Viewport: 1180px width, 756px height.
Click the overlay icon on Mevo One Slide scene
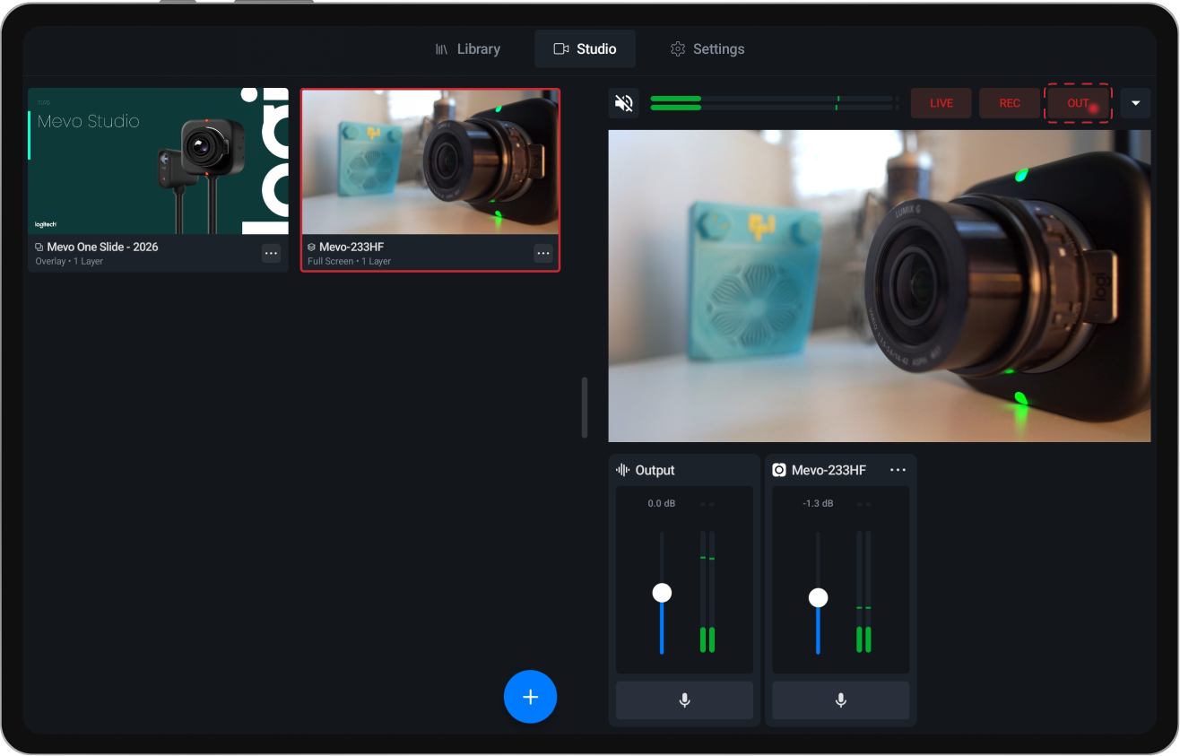[x=37, y=246]
